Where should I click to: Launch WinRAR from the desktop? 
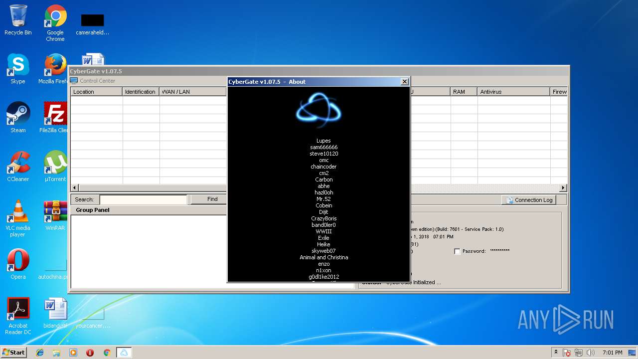(55, 215)
